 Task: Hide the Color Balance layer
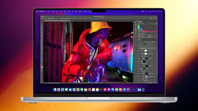pyautogui.click(x=138, y=76)
